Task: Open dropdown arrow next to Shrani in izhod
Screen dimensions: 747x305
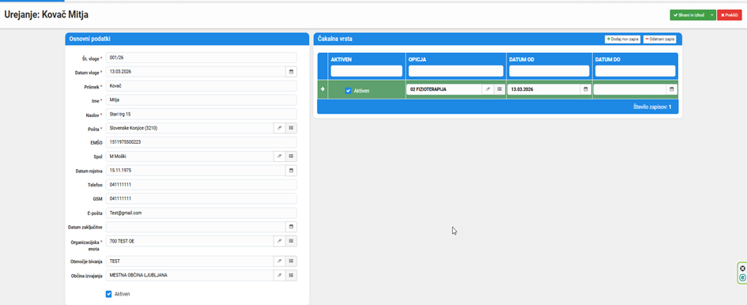Action: point(711,15)
